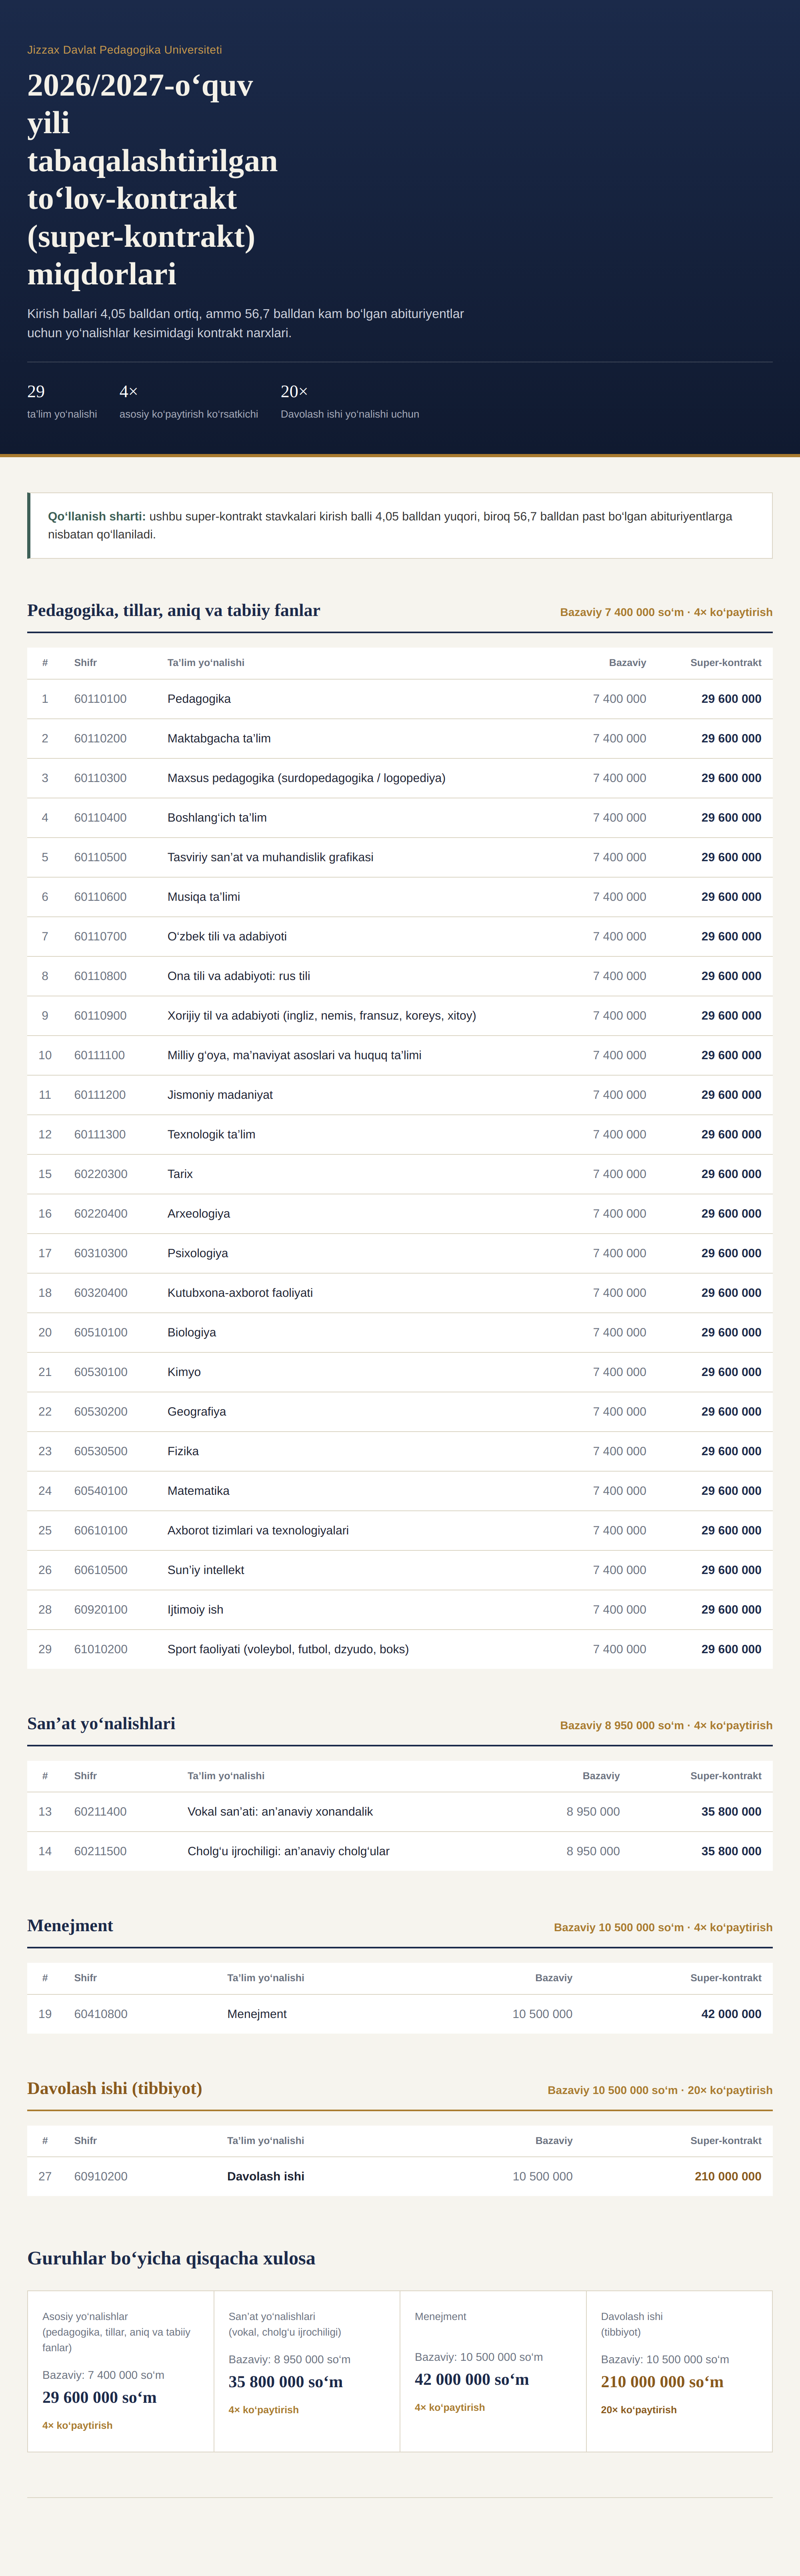Select the Psixologiya row
Image resolution: width=800 pixels, height=2576 pixels.
point(400,1253)
